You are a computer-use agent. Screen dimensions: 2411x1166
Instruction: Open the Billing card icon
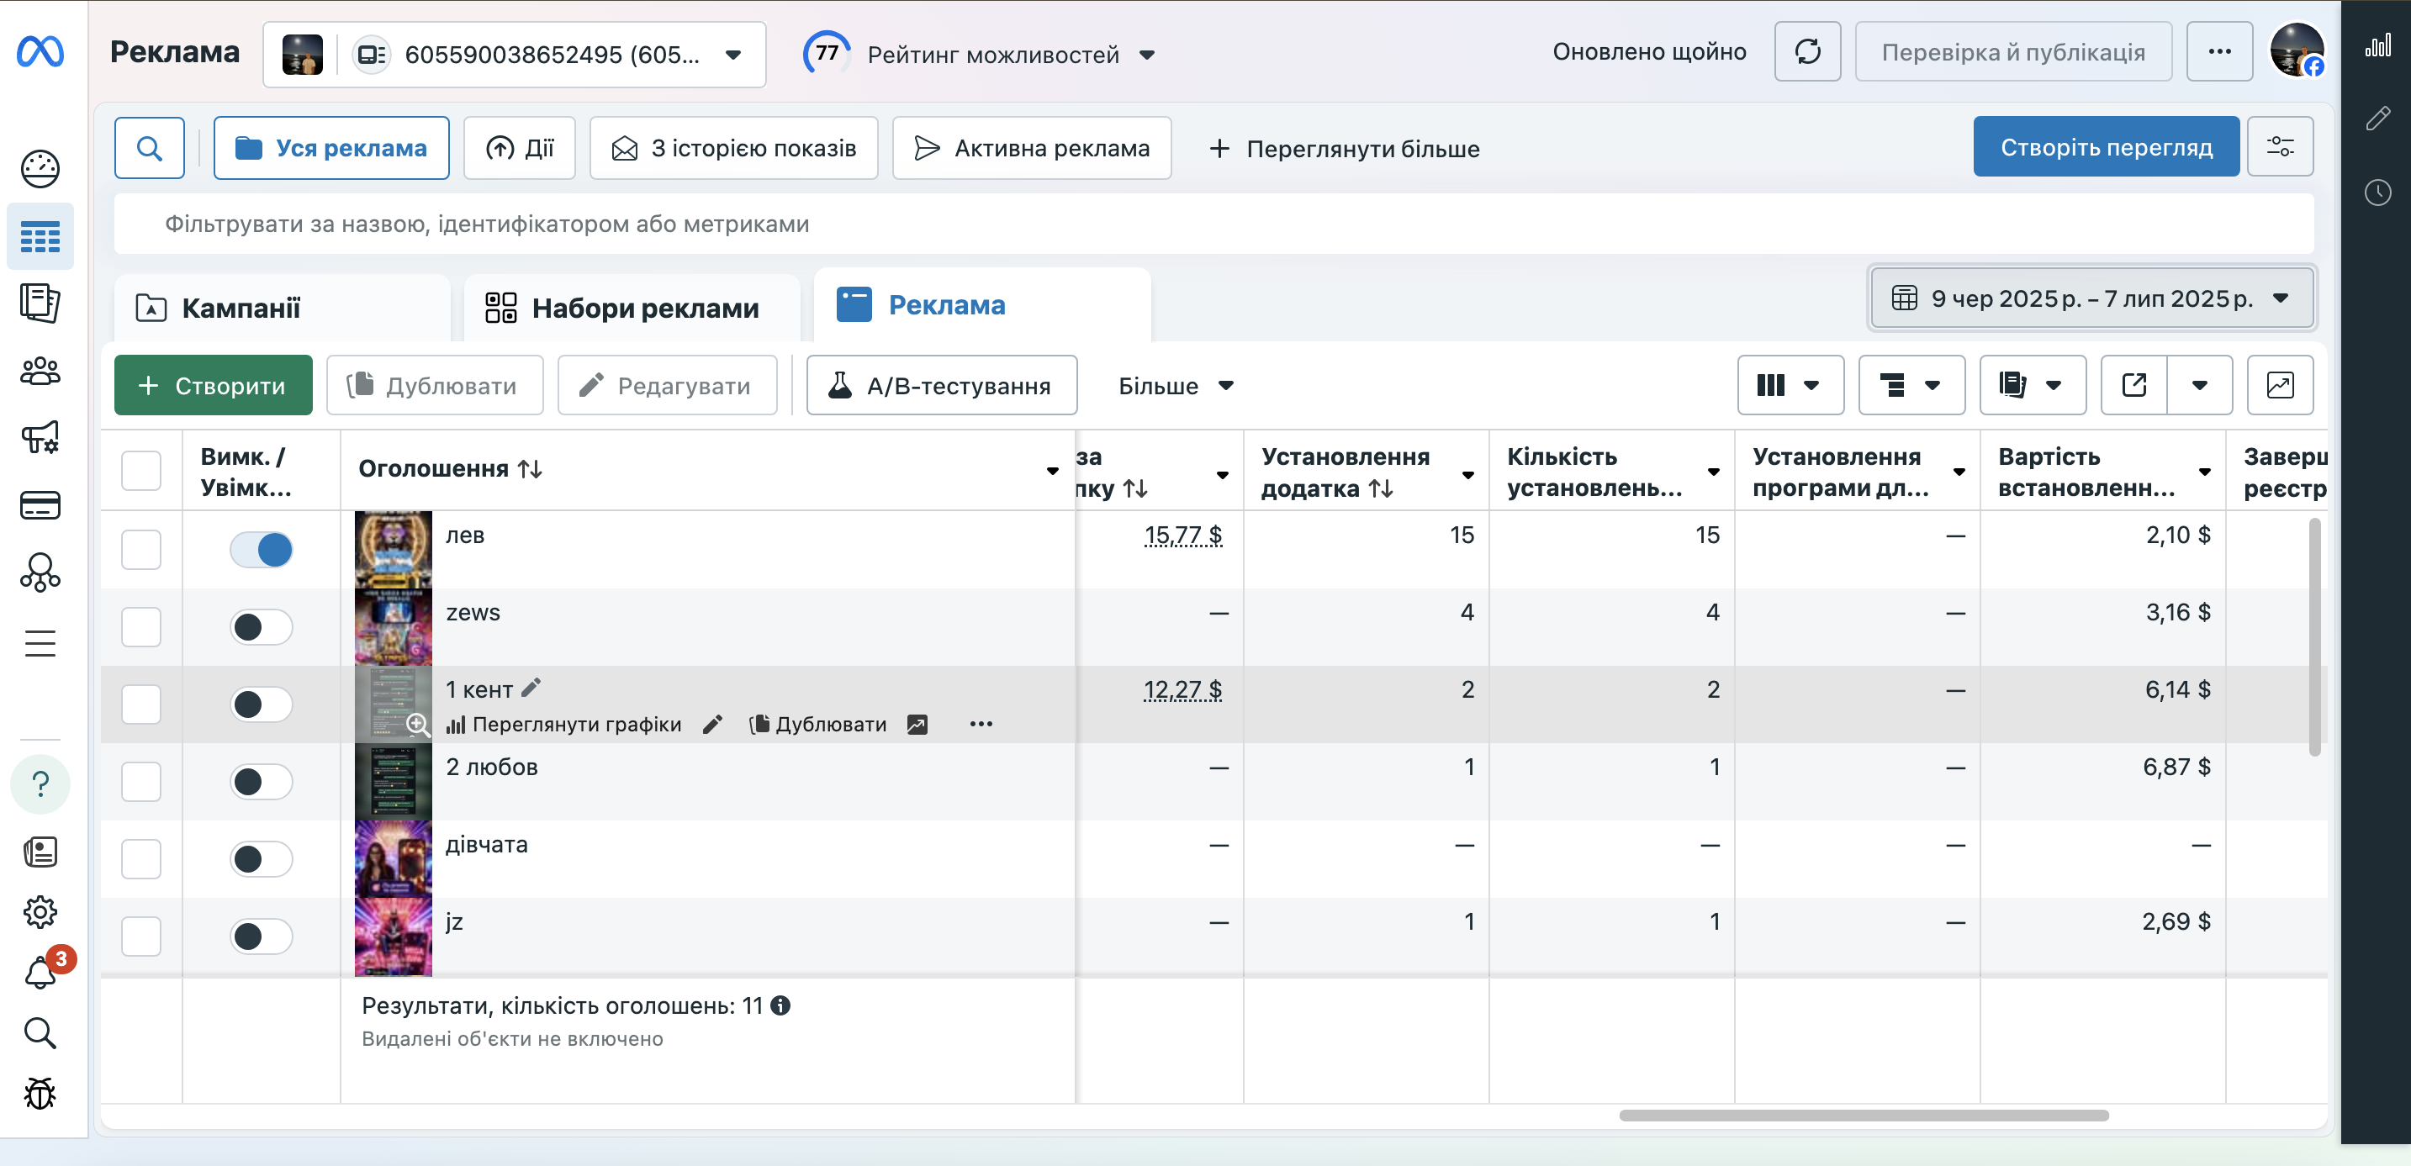tap(40, 505)
